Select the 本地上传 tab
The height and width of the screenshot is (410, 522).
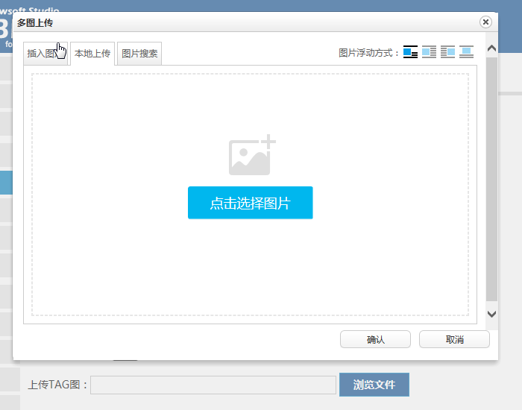[x=92, y=54]
